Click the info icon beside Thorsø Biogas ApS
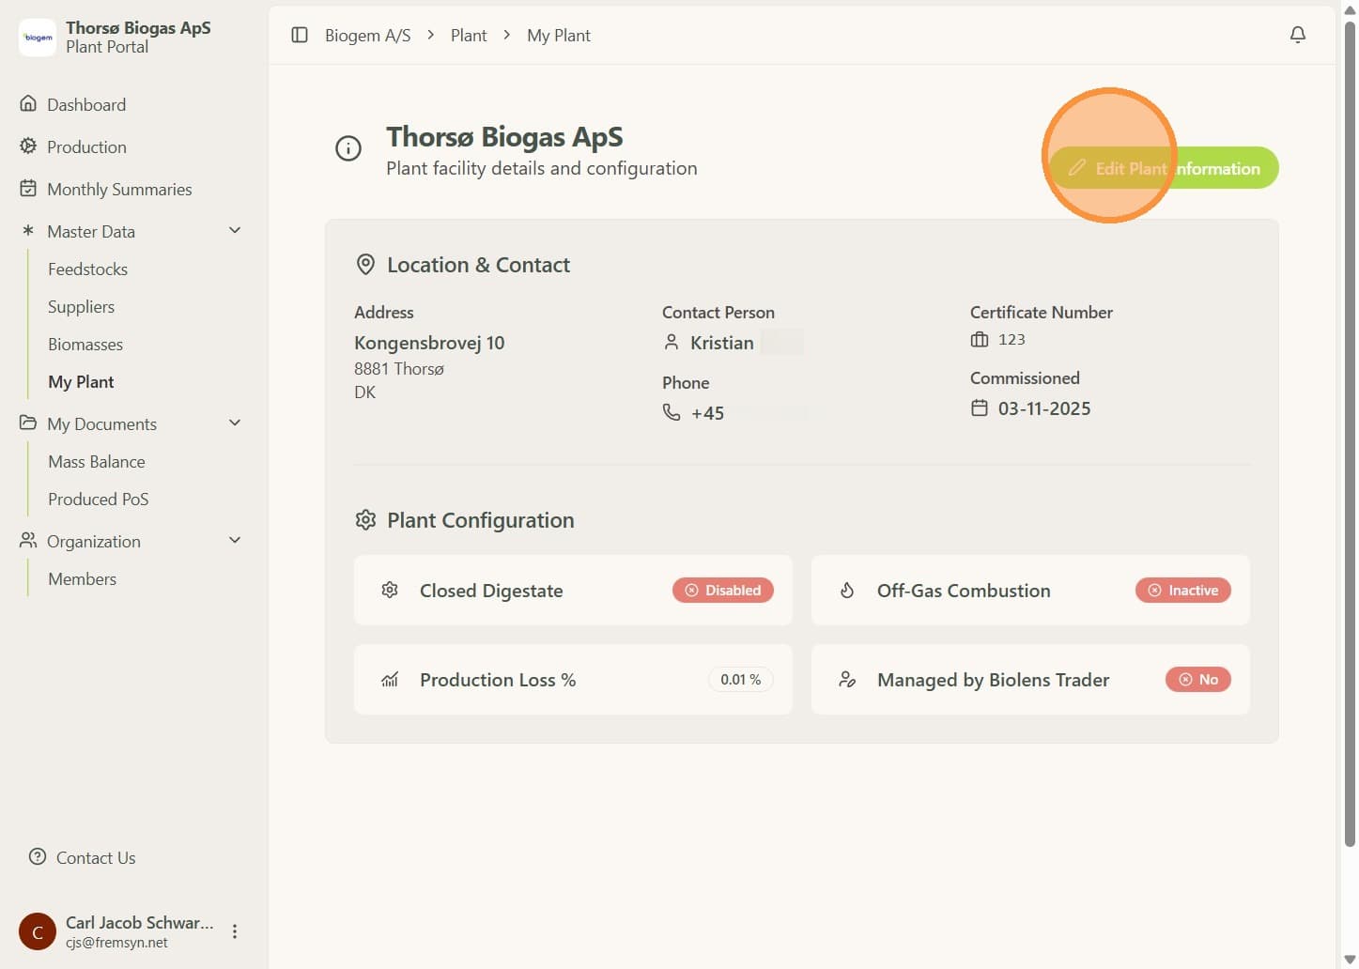Viewport: 1359px width, 969px height. tap(348, 148)
